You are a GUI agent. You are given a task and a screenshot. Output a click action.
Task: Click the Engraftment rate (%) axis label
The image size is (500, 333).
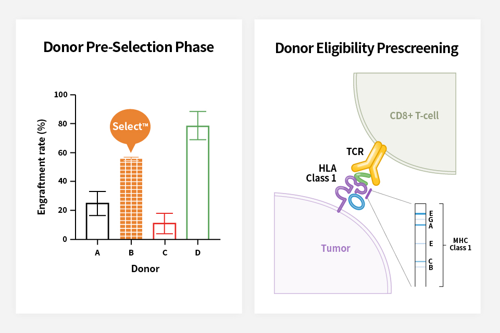click(42, 168)
